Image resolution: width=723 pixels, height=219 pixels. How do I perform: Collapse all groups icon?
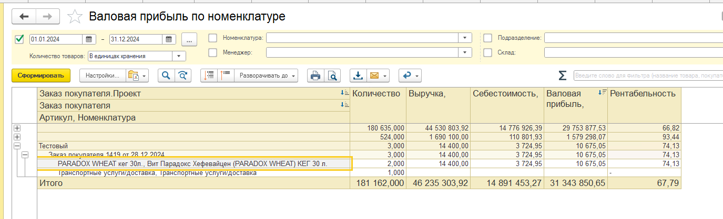(x=209, y=76)
